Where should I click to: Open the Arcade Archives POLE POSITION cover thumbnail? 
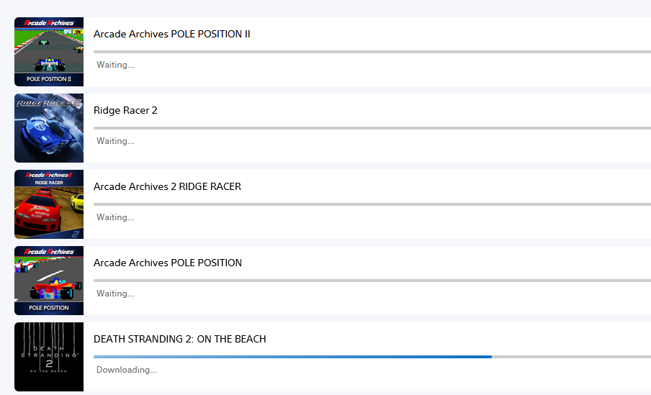click(49, 281)
